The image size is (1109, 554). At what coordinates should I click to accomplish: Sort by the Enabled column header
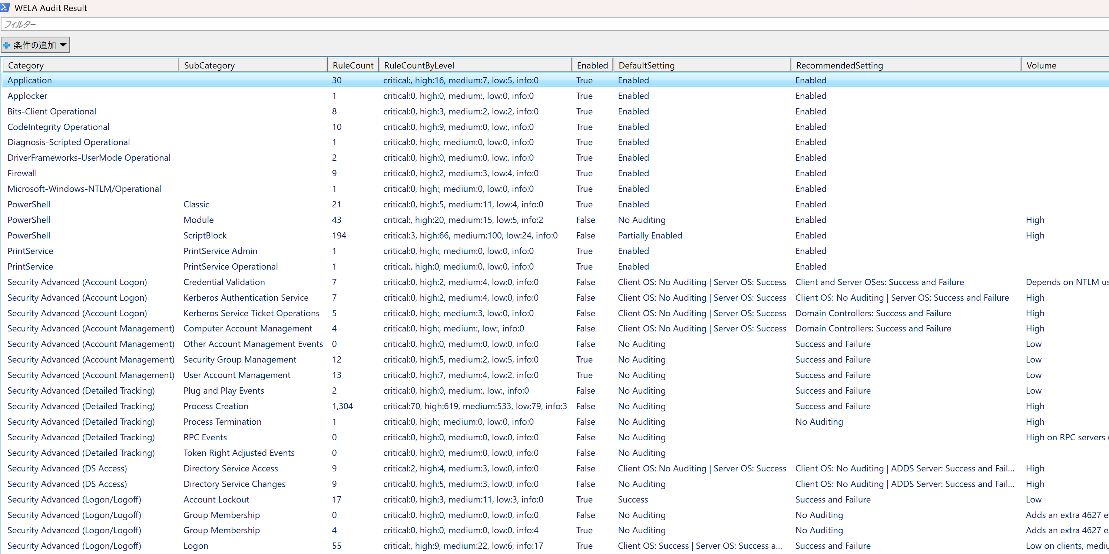(x=592, y=66)
